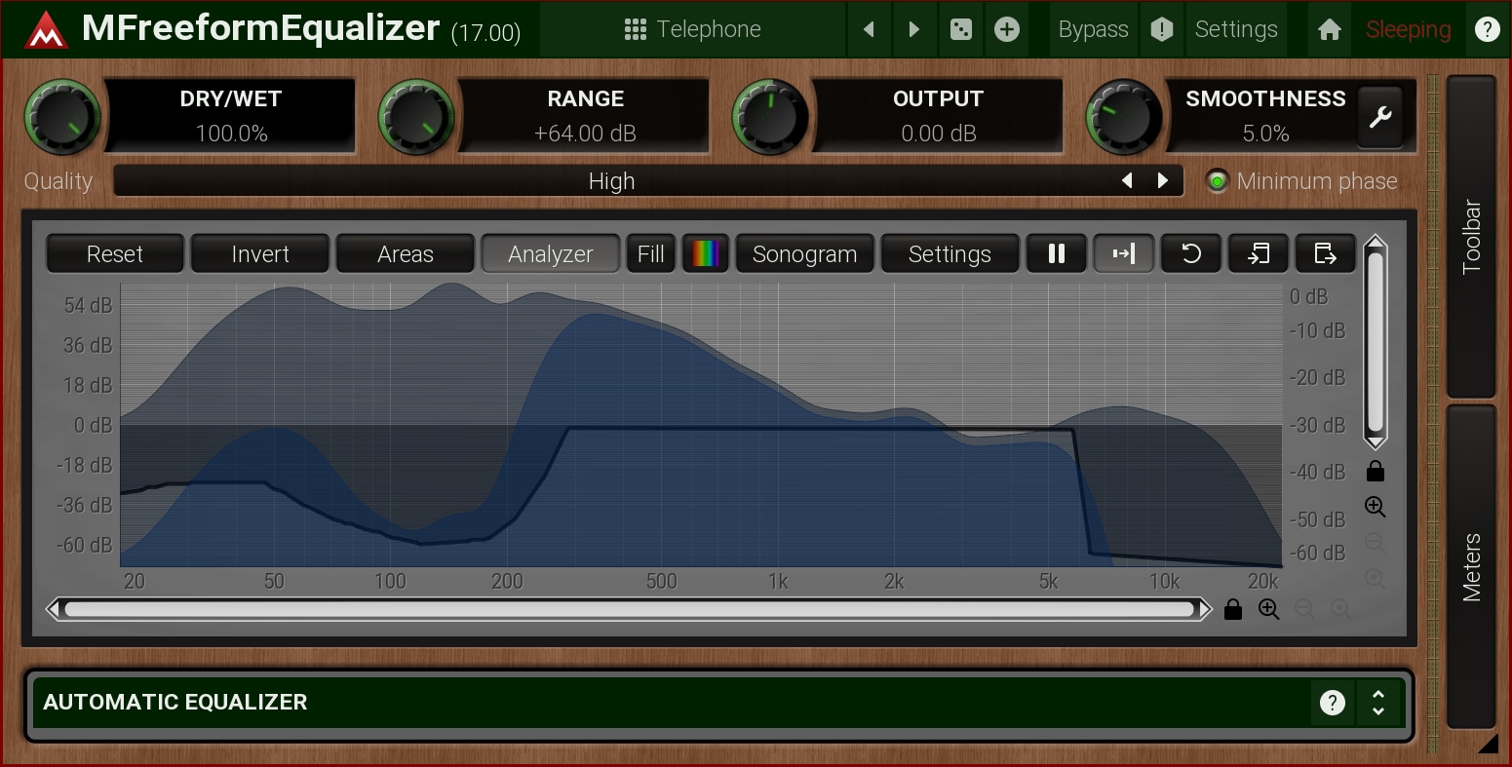This screenshot has width=1512, height=767.
Task: Click the horizontal zoom-in magnifier icon
Action: tap(1268, 610)
